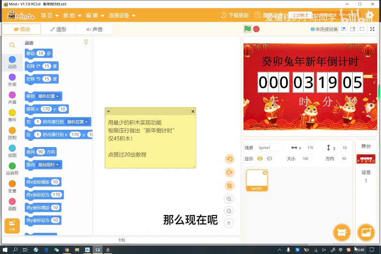The width and height of the screenshot is (381, 254).
Task: Open the block search magnifier
Action: (x=12, y=45)
